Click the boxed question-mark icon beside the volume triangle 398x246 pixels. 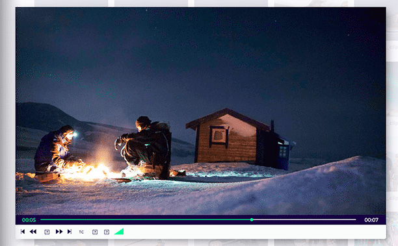click(107, 232)
